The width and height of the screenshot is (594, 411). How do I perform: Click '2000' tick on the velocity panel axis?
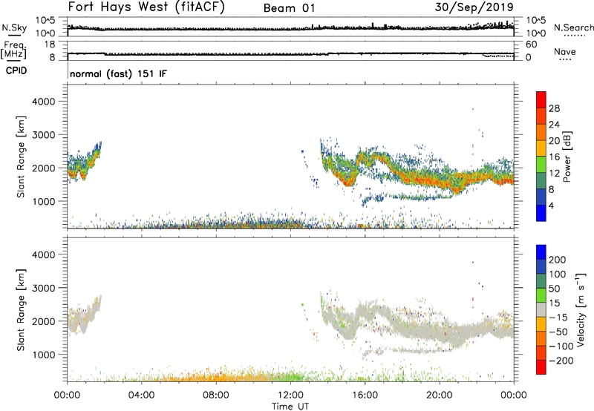click(44, 321)
